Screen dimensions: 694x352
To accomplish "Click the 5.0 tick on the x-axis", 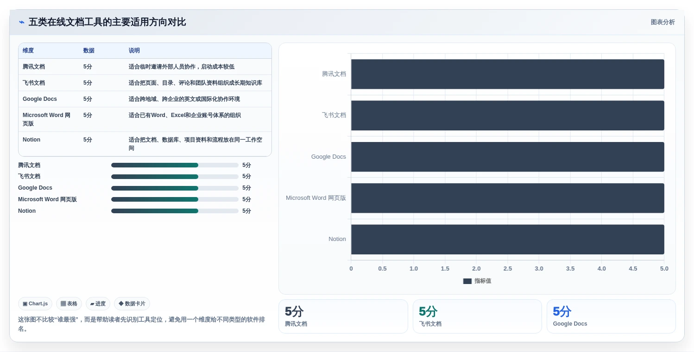I will 664,269.
